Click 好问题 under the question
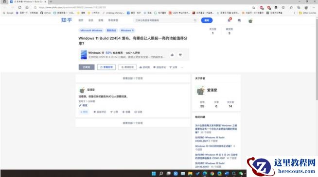 click(144, 67)
